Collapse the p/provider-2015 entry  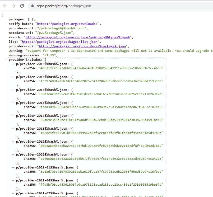click(13, 90)
